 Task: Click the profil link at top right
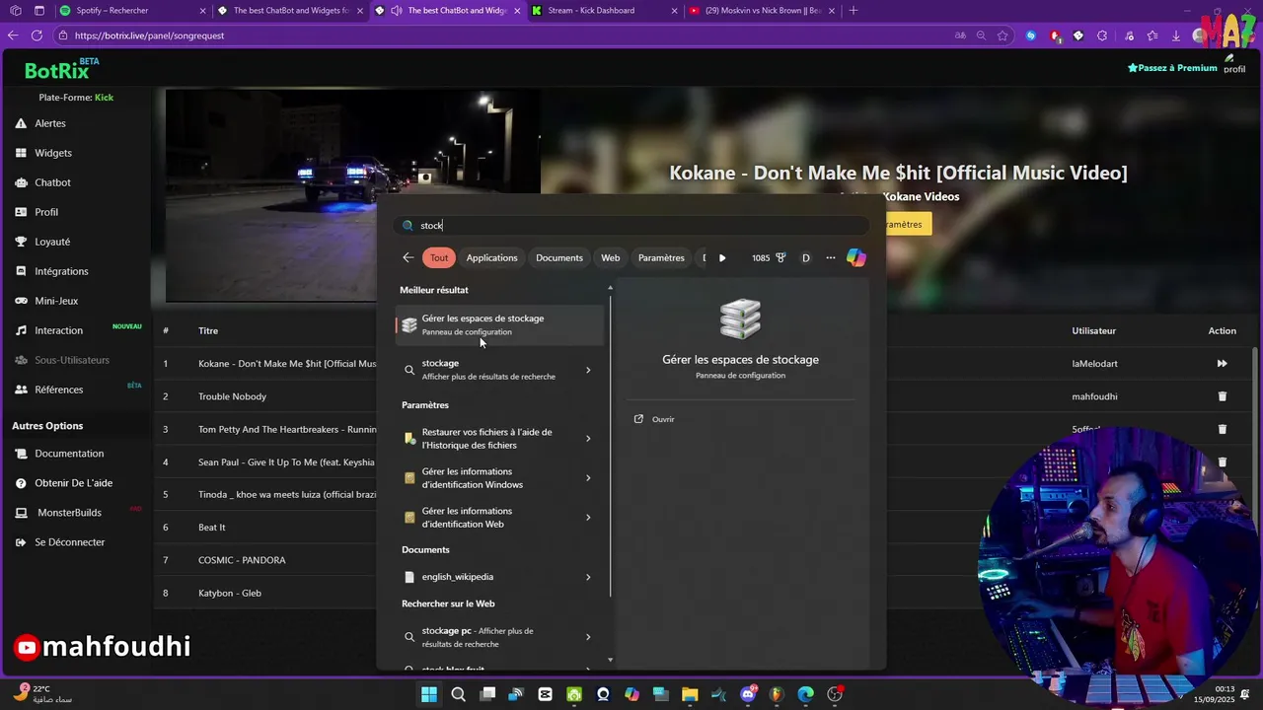tap(1234, 64)
